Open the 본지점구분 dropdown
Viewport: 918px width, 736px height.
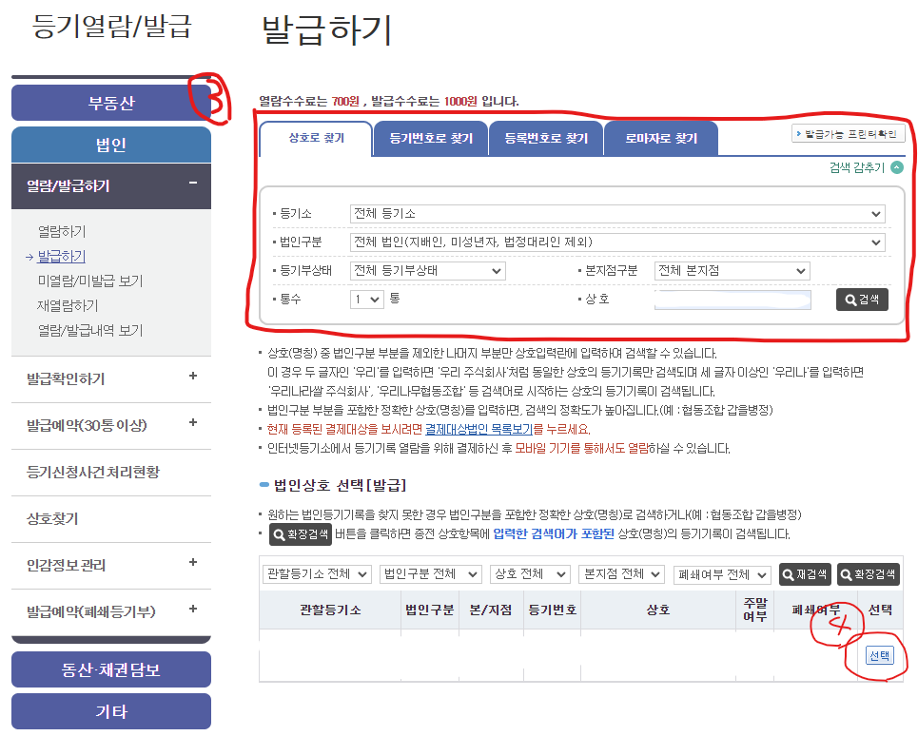pyautogui.click(x=732, y=271)
